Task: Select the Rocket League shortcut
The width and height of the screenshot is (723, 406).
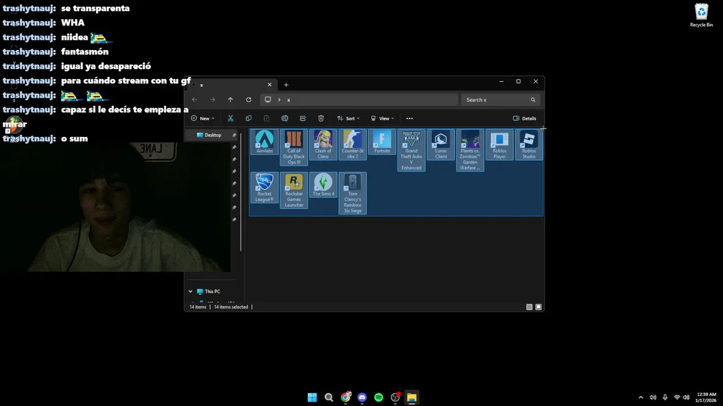Action: [264, 188]
